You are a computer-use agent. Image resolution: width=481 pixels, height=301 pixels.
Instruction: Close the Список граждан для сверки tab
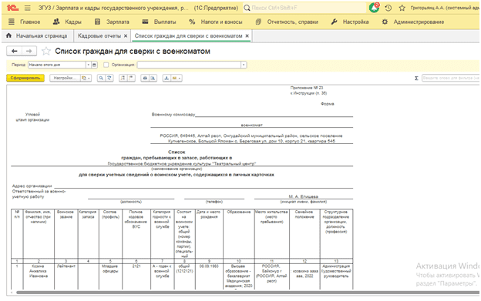(247, 36)
